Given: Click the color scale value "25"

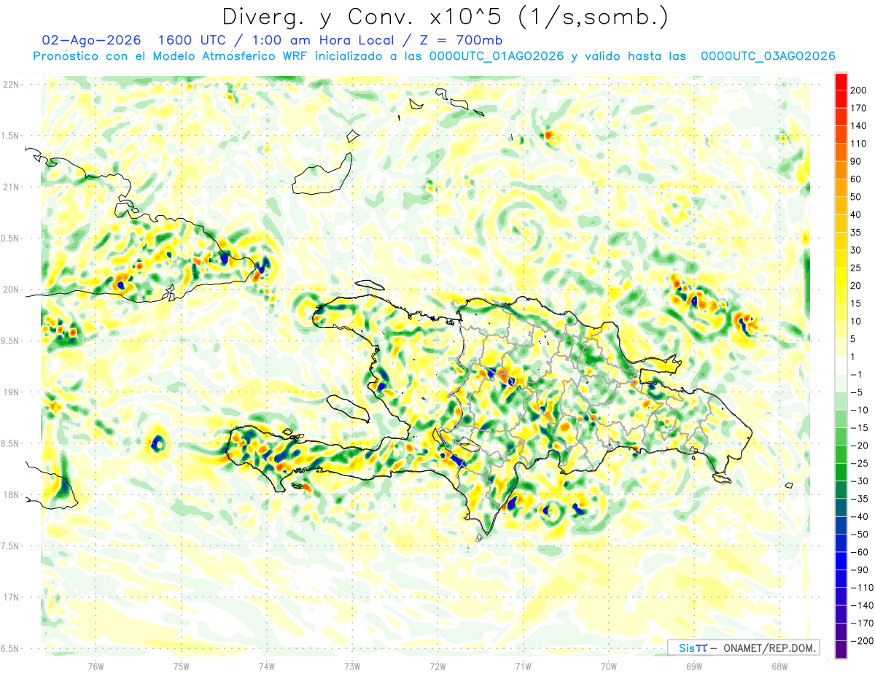Looking at the screenshot, I should coord(857,268).
